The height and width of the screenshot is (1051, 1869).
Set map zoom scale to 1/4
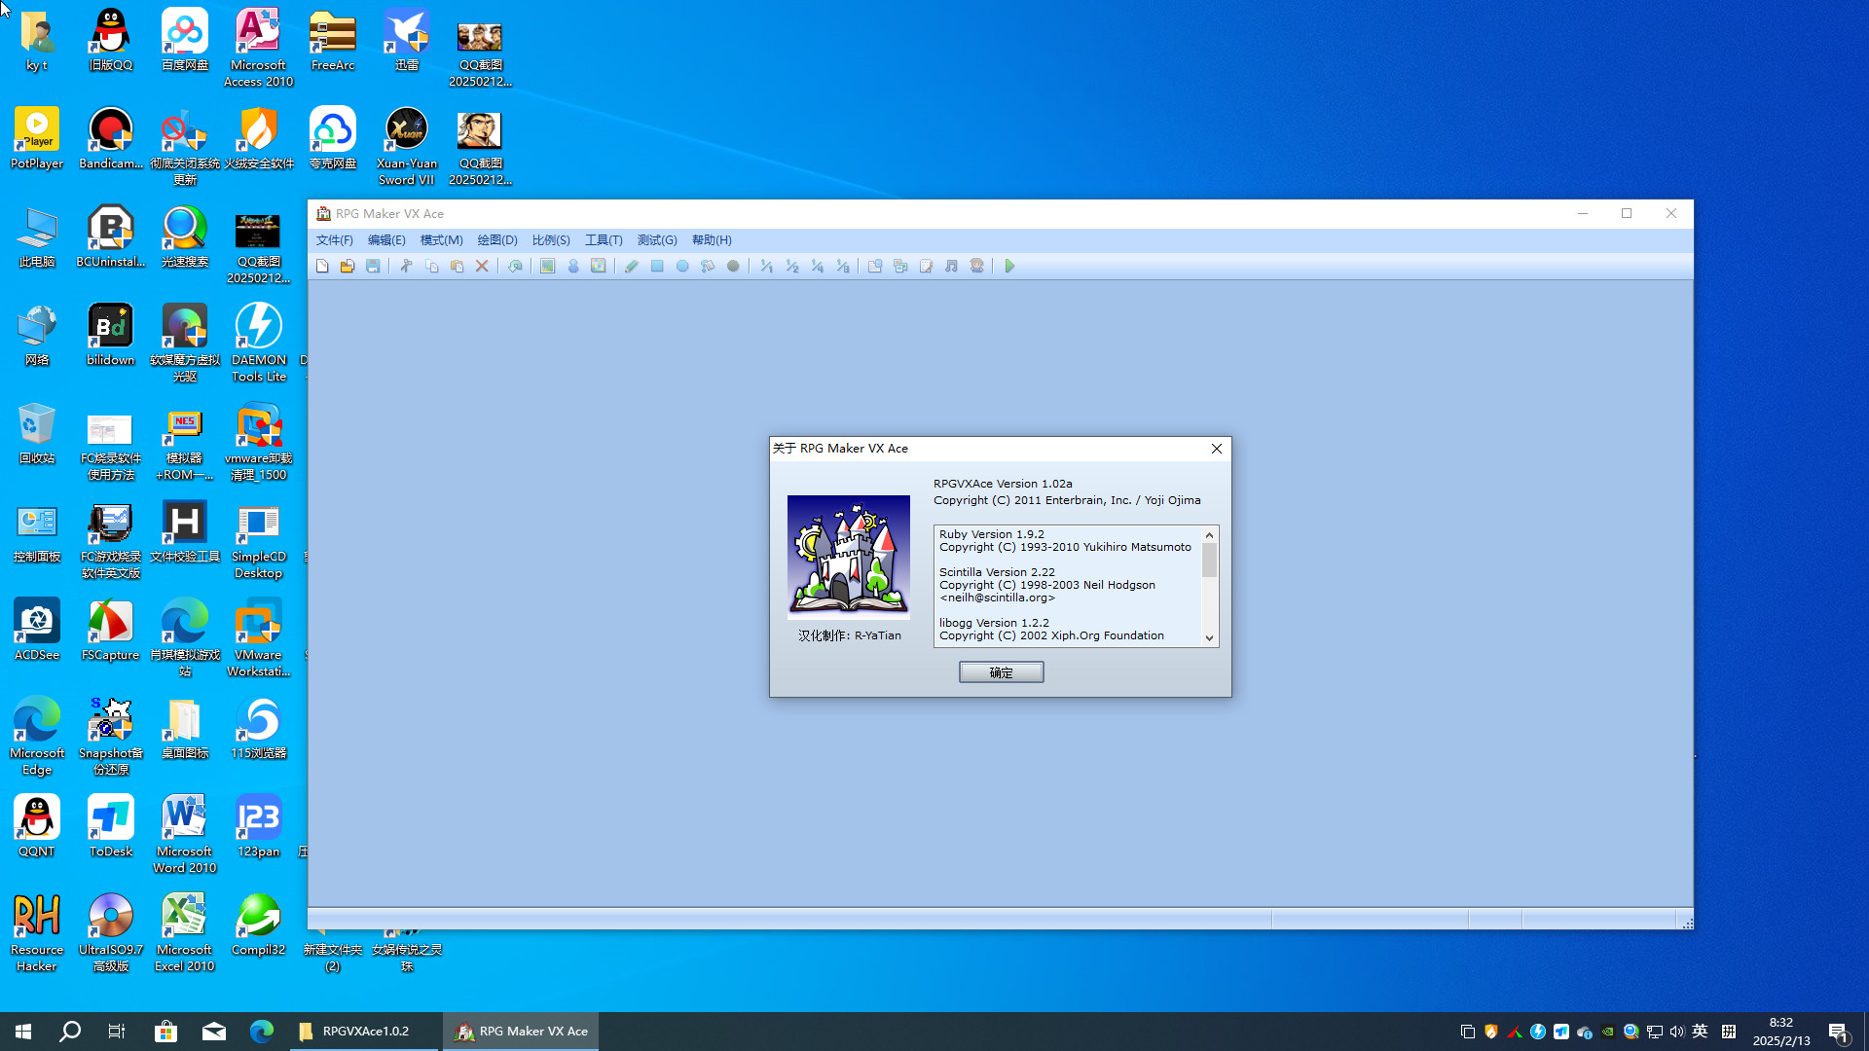click(x=817, y=266)
